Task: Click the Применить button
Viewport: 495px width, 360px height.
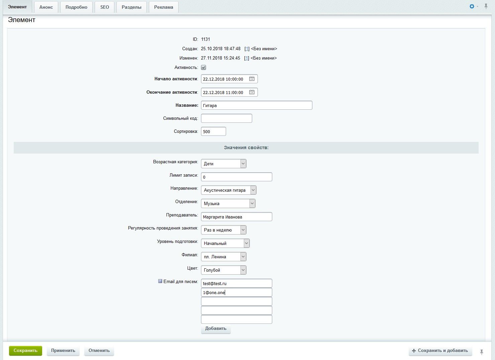Action: click(x=63, y=351)
